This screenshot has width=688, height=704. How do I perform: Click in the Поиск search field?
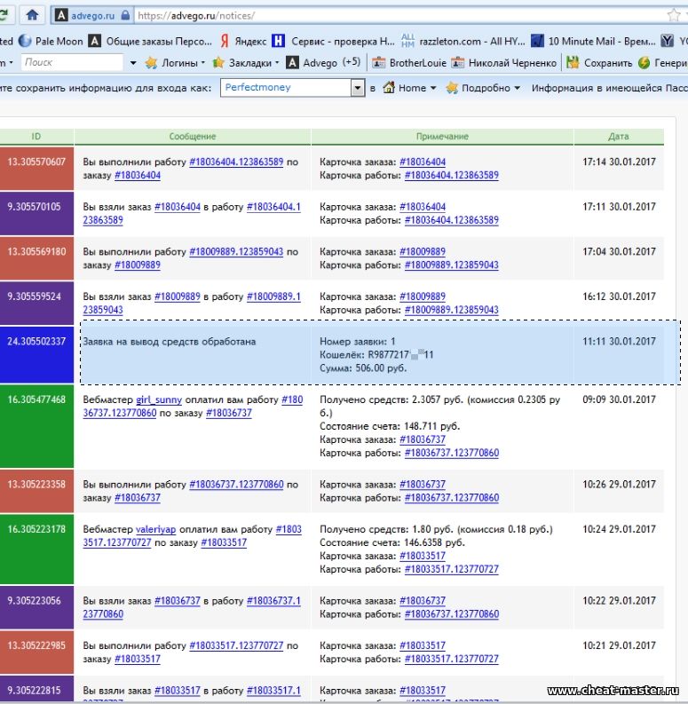pyautogui.click(x=71, y=63)
